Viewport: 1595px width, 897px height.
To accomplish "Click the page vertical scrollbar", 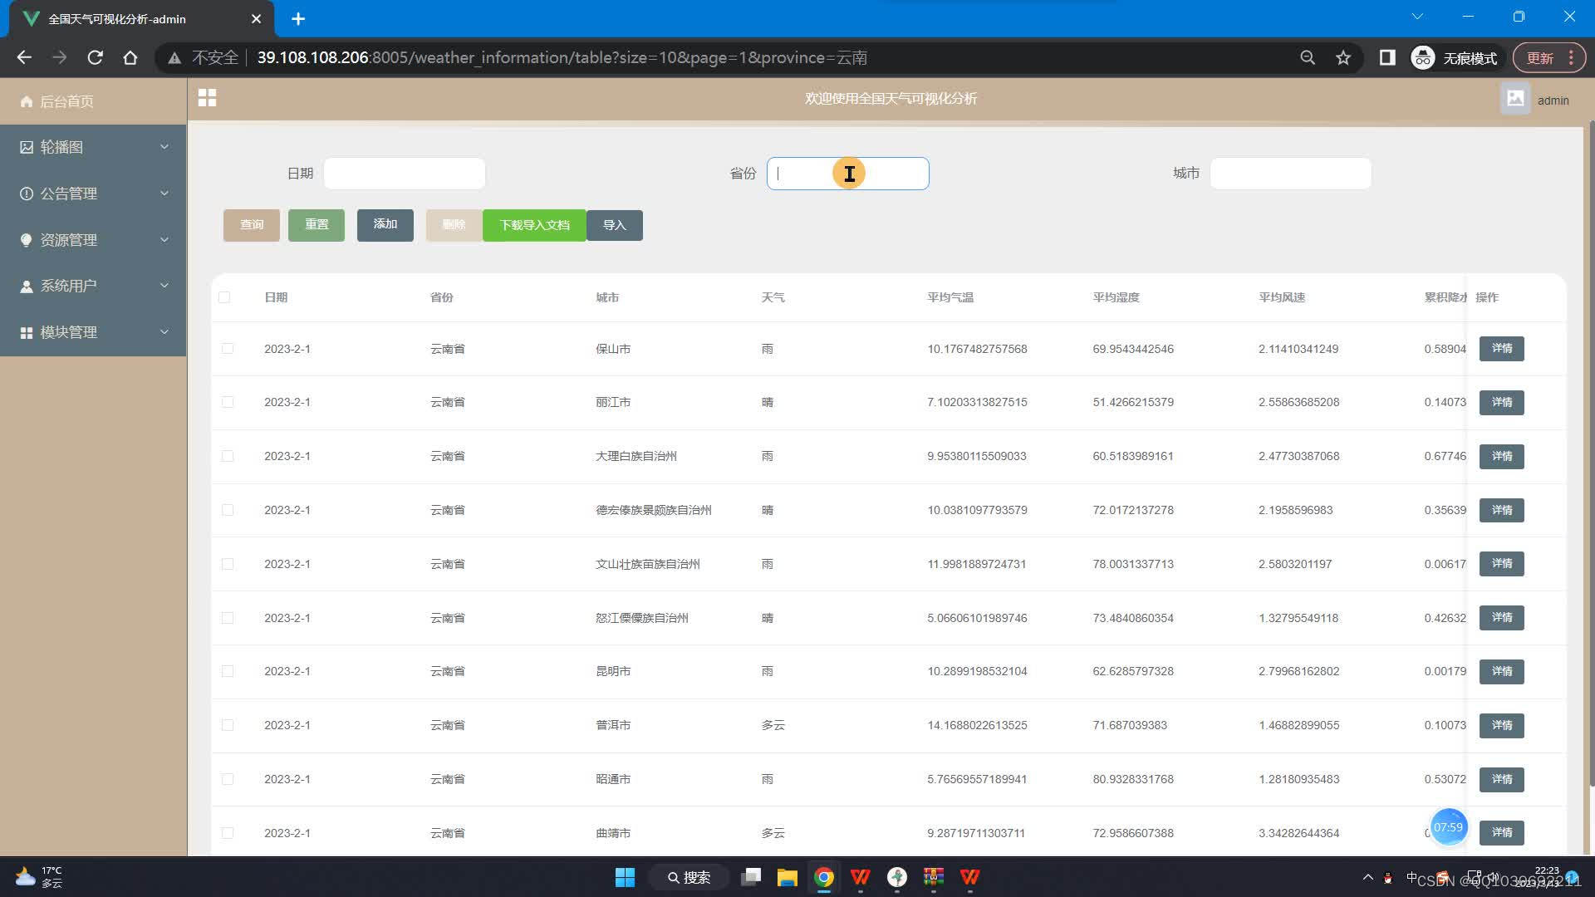I will coord(1591,453).
